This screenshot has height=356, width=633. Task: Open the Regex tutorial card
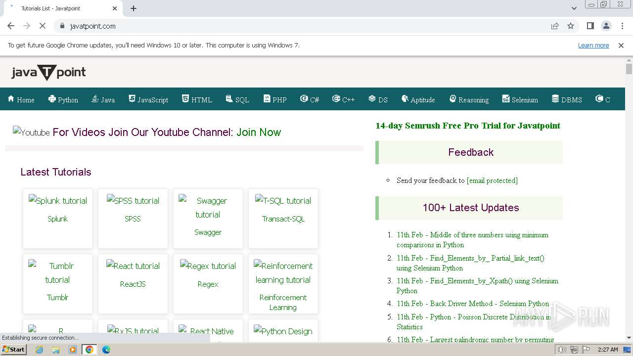click(x=208, y=284)
